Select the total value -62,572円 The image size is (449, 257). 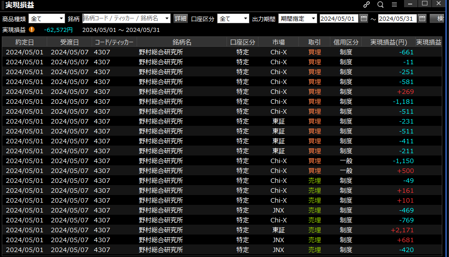58,30
